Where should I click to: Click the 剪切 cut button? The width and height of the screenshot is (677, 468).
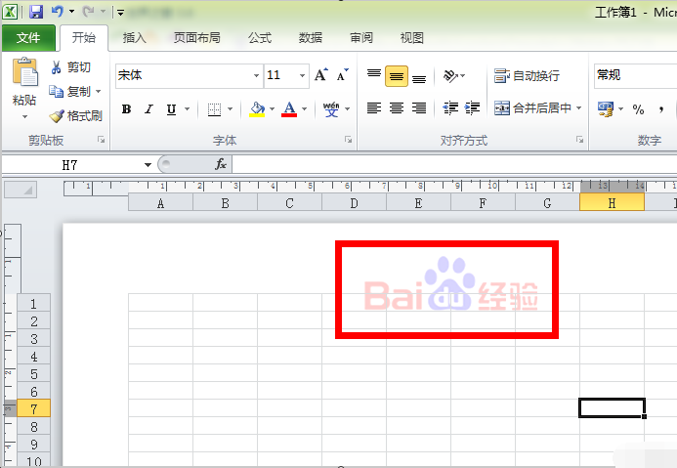[x=70, y=67]
